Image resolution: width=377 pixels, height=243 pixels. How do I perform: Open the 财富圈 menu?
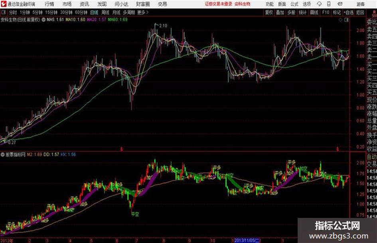tap(143, 4)
